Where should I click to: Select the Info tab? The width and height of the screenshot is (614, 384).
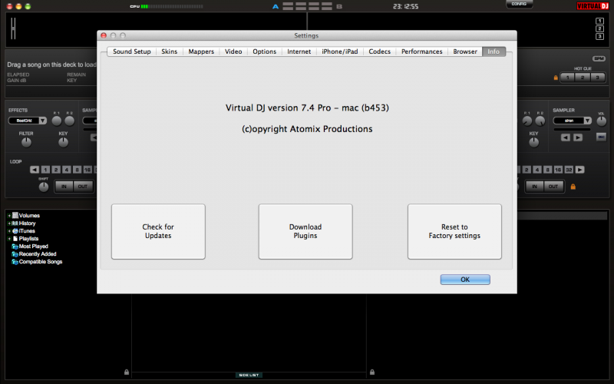pos(494,51)
